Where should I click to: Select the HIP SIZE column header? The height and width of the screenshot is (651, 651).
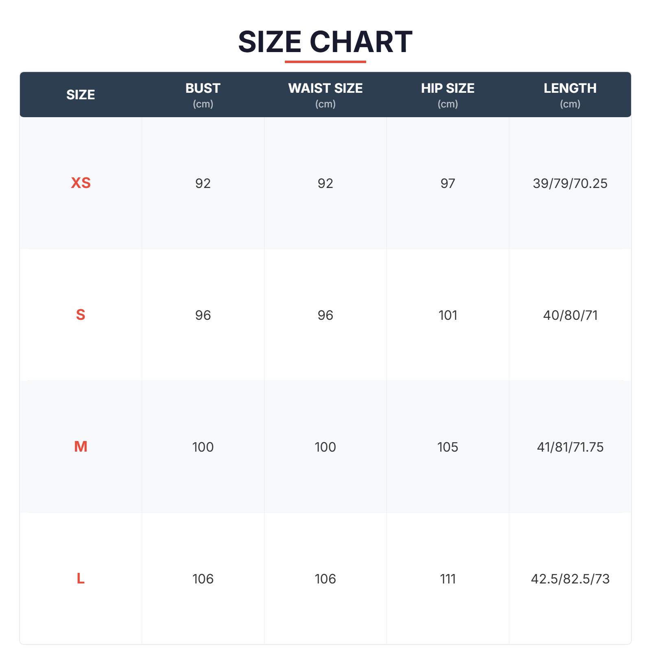pyautogui.click(x=448, y=88)
